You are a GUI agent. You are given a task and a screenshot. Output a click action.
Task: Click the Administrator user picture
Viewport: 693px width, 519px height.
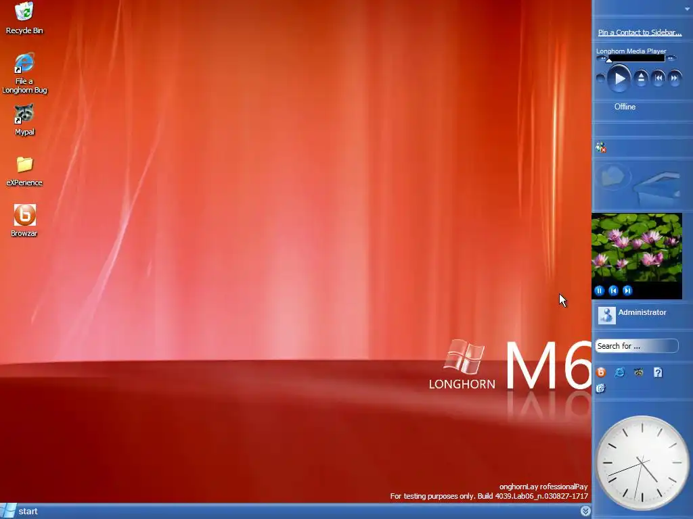coord(606,316)
